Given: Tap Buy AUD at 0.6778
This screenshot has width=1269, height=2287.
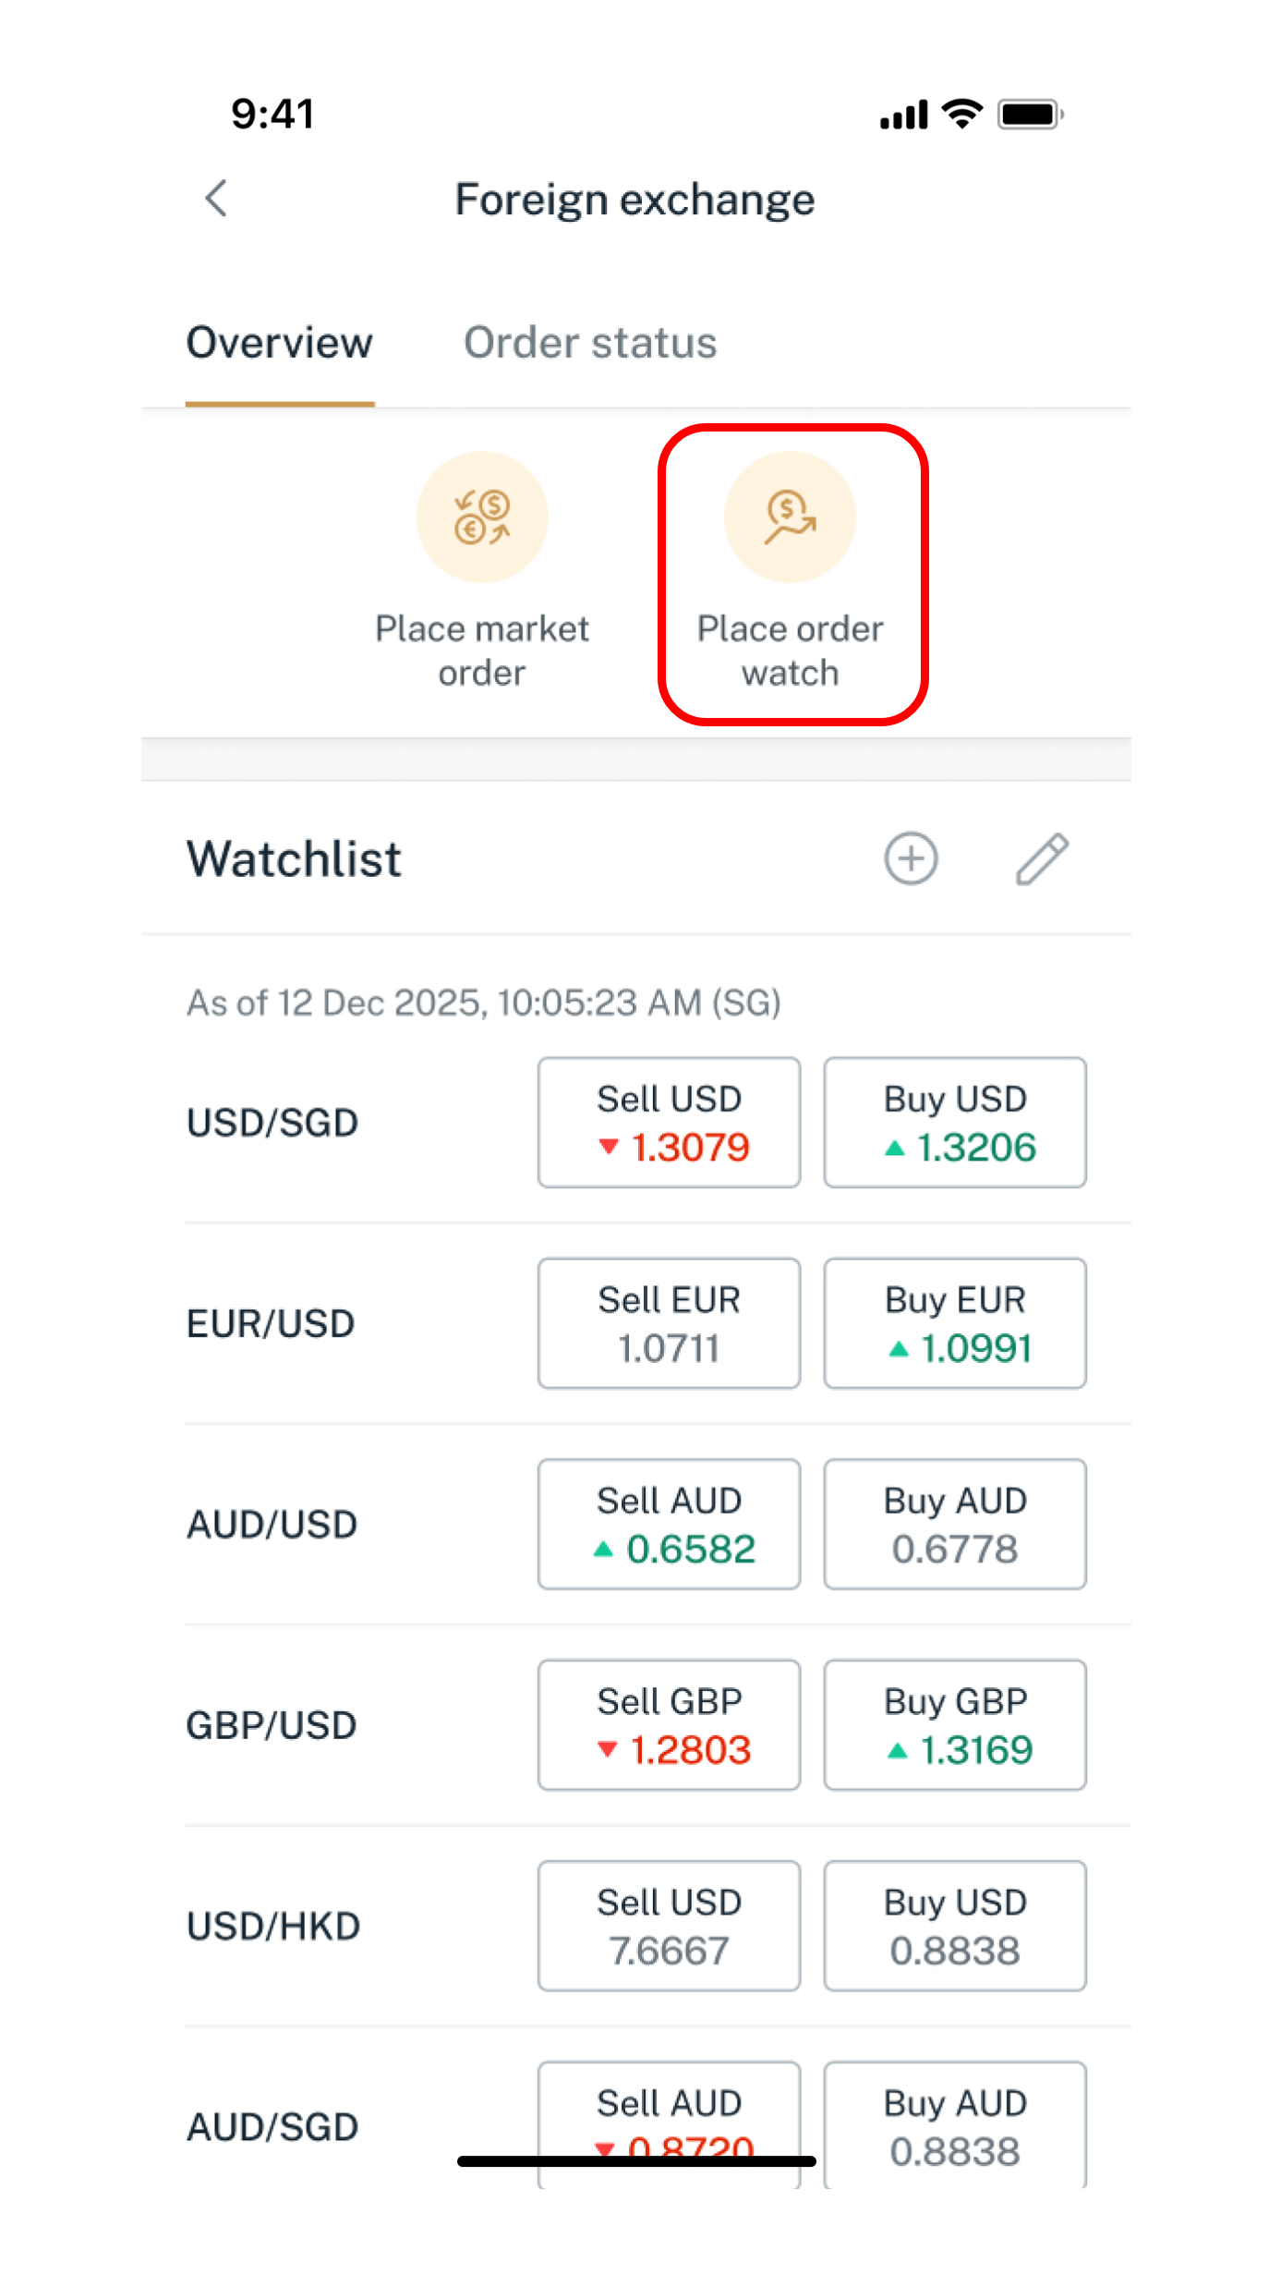Looking at the screenshot, I should pyautogui.click(x=954, y=1524).
